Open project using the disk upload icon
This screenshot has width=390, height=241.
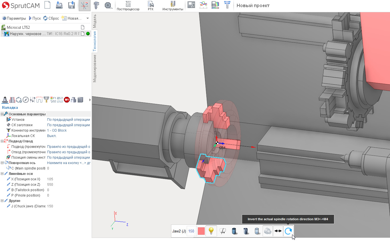(59, 5)
